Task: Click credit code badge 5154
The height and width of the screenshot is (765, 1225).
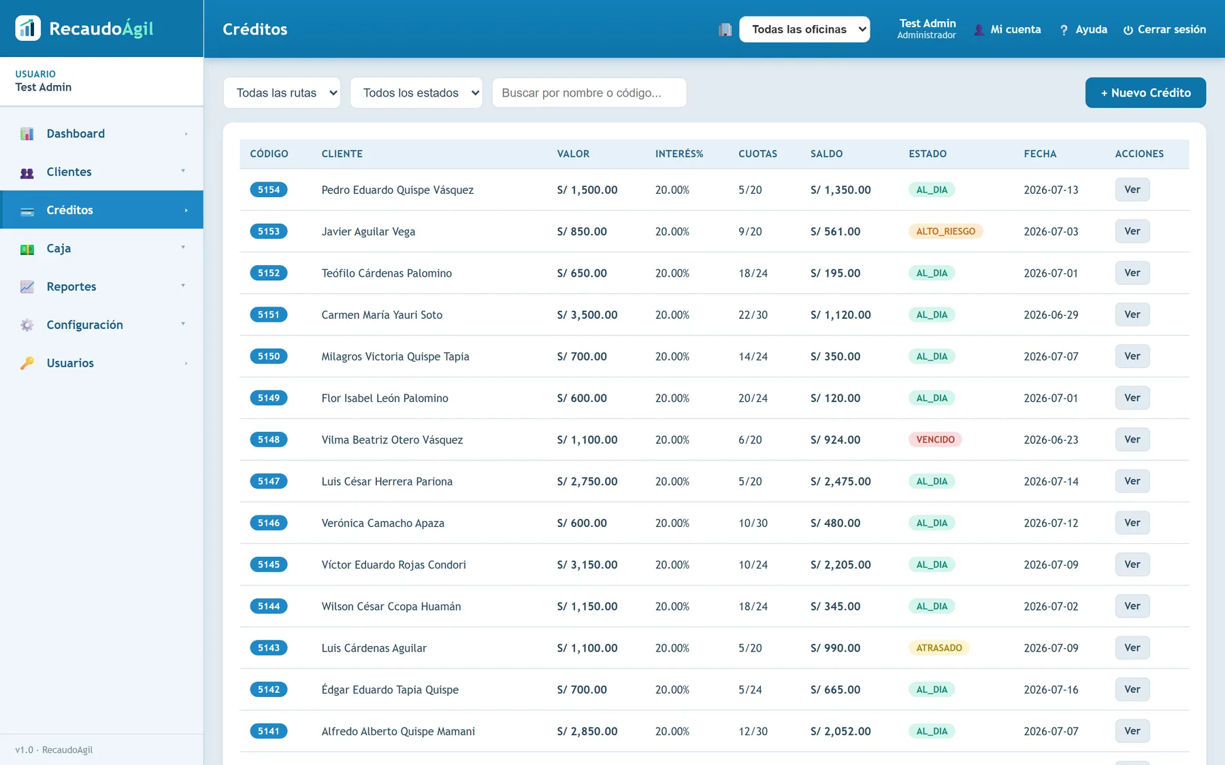Action: pos(269,190)
